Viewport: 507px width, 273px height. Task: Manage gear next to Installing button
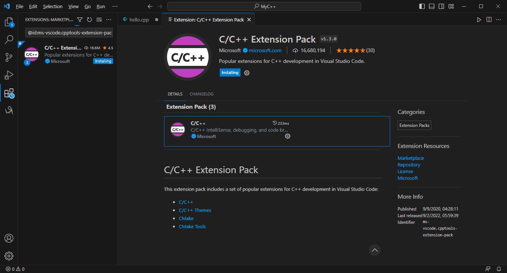247,73
